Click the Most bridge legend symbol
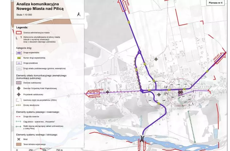Image resolution: width=230 pixels, height=151 pixels. coord(19,139)
